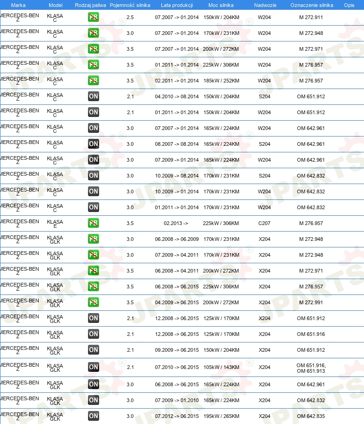Image resolution: width=364 pixels, height=424 pixels.
Task: Click the engine code OM 642.835
Action: click(x=311, y=416)
